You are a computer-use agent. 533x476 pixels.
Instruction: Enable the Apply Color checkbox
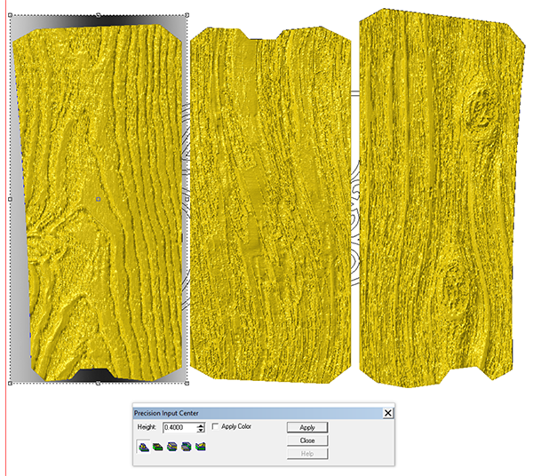[x=215, y=426]
